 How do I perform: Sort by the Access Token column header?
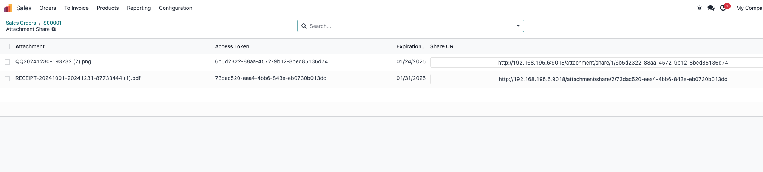tap(232, 46)
